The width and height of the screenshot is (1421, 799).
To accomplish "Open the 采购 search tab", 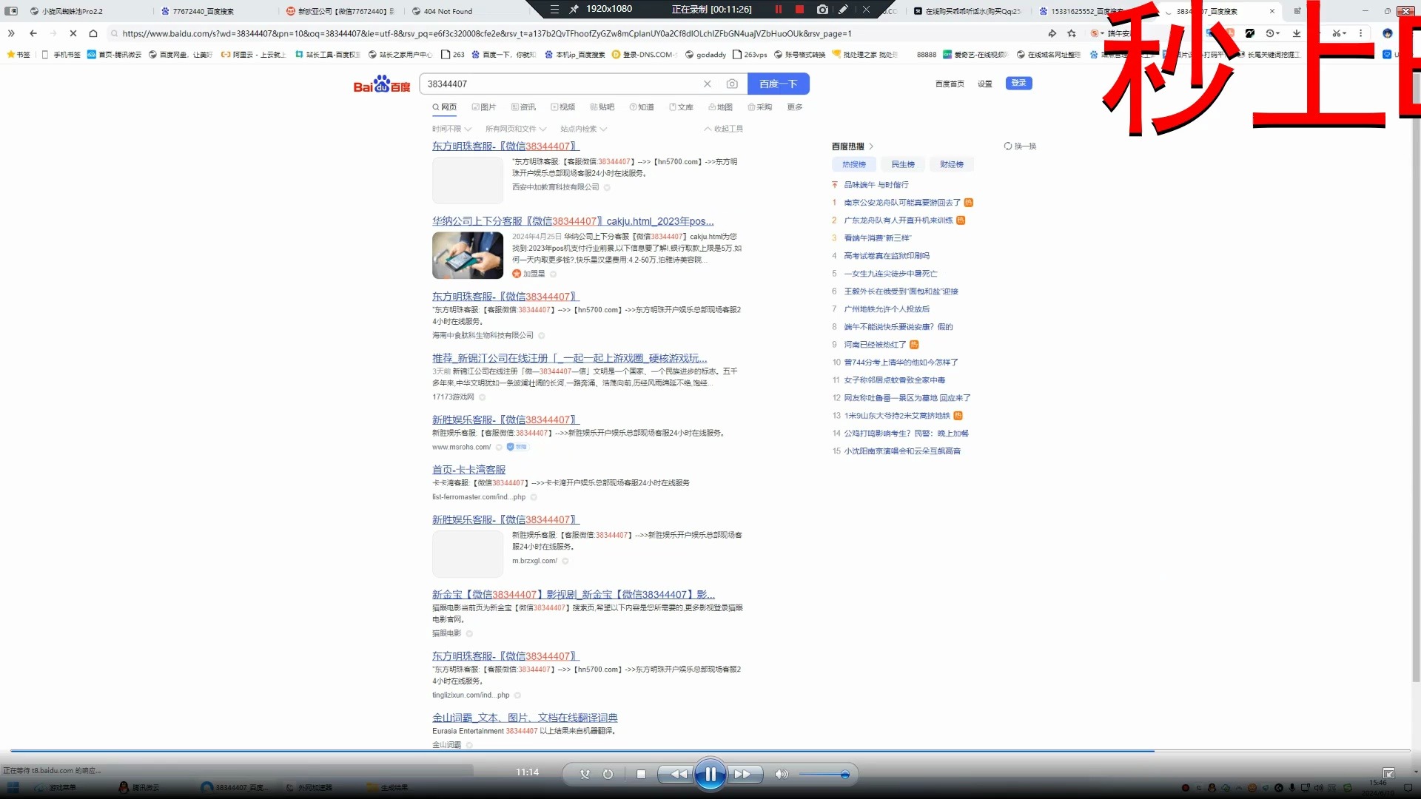I will tap(760, 107).
